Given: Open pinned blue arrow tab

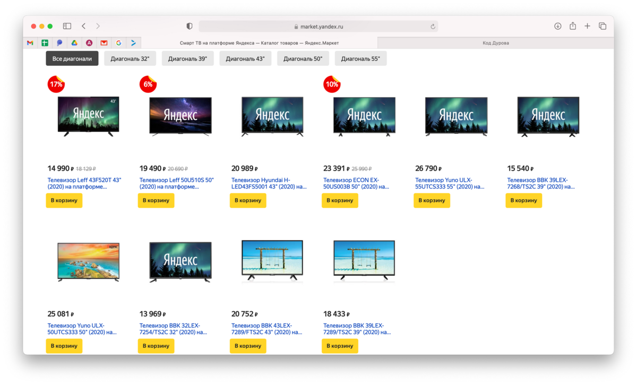Looking at the screenshot, I should [133, 43].
